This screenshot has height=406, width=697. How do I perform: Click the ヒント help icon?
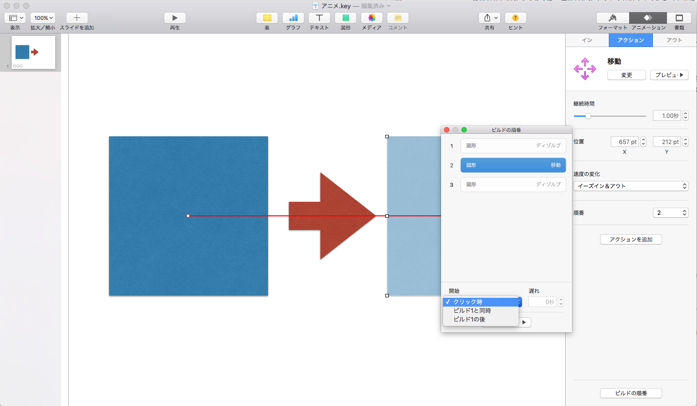(515, 18)
